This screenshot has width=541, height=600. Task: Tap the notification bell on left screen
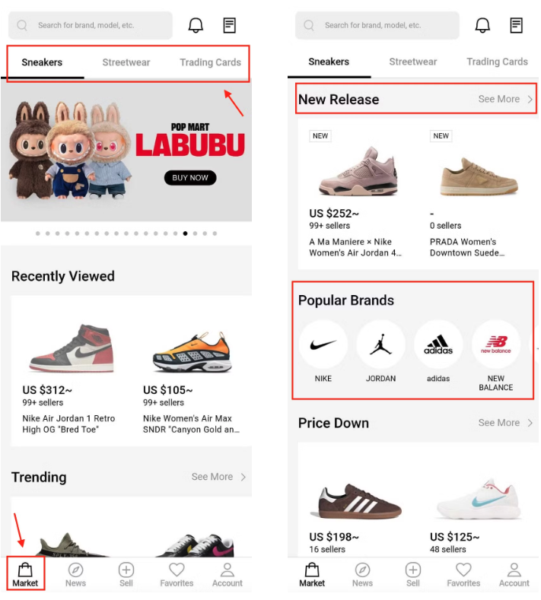pyautogui.click(x=196, y=25)
